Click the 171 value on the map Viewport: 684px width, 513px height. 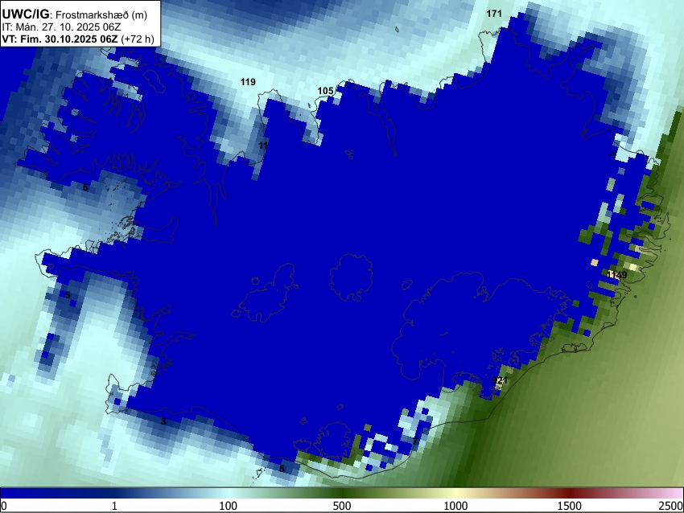494,14
